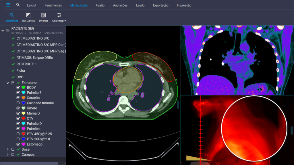Expand the Dose tree node
This screenshot has width=294, height=165.
8,150
